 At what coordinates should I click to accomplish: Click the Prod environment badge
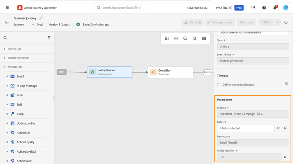[239, 8]
